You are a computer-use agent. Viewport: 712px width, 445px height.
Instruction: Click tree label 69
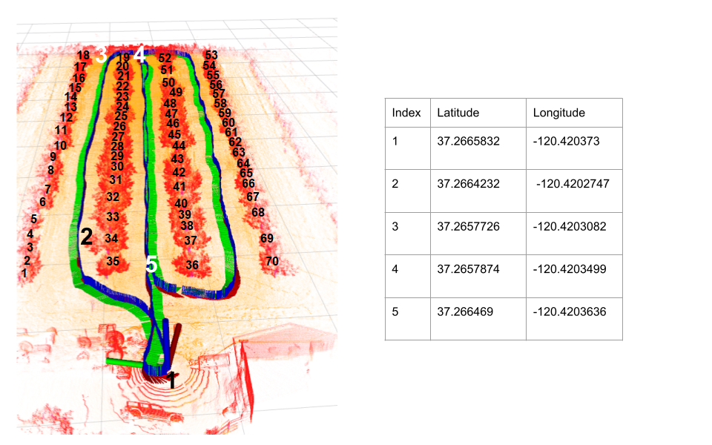pos(267,238)
